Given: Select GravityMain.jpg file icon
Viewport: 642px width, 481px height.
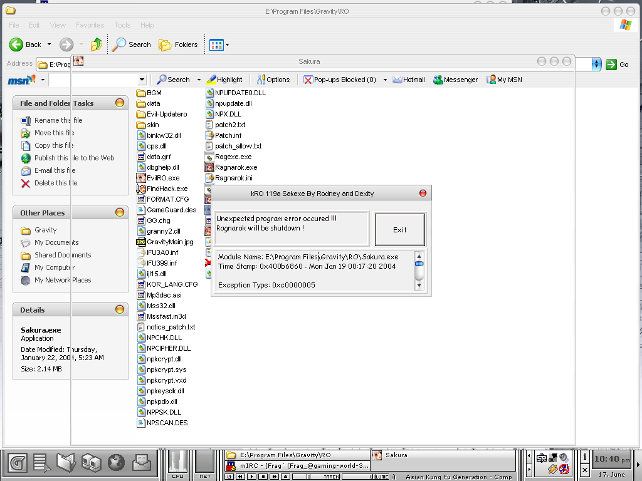Looking at the screenshot, I should coord(141,242).
